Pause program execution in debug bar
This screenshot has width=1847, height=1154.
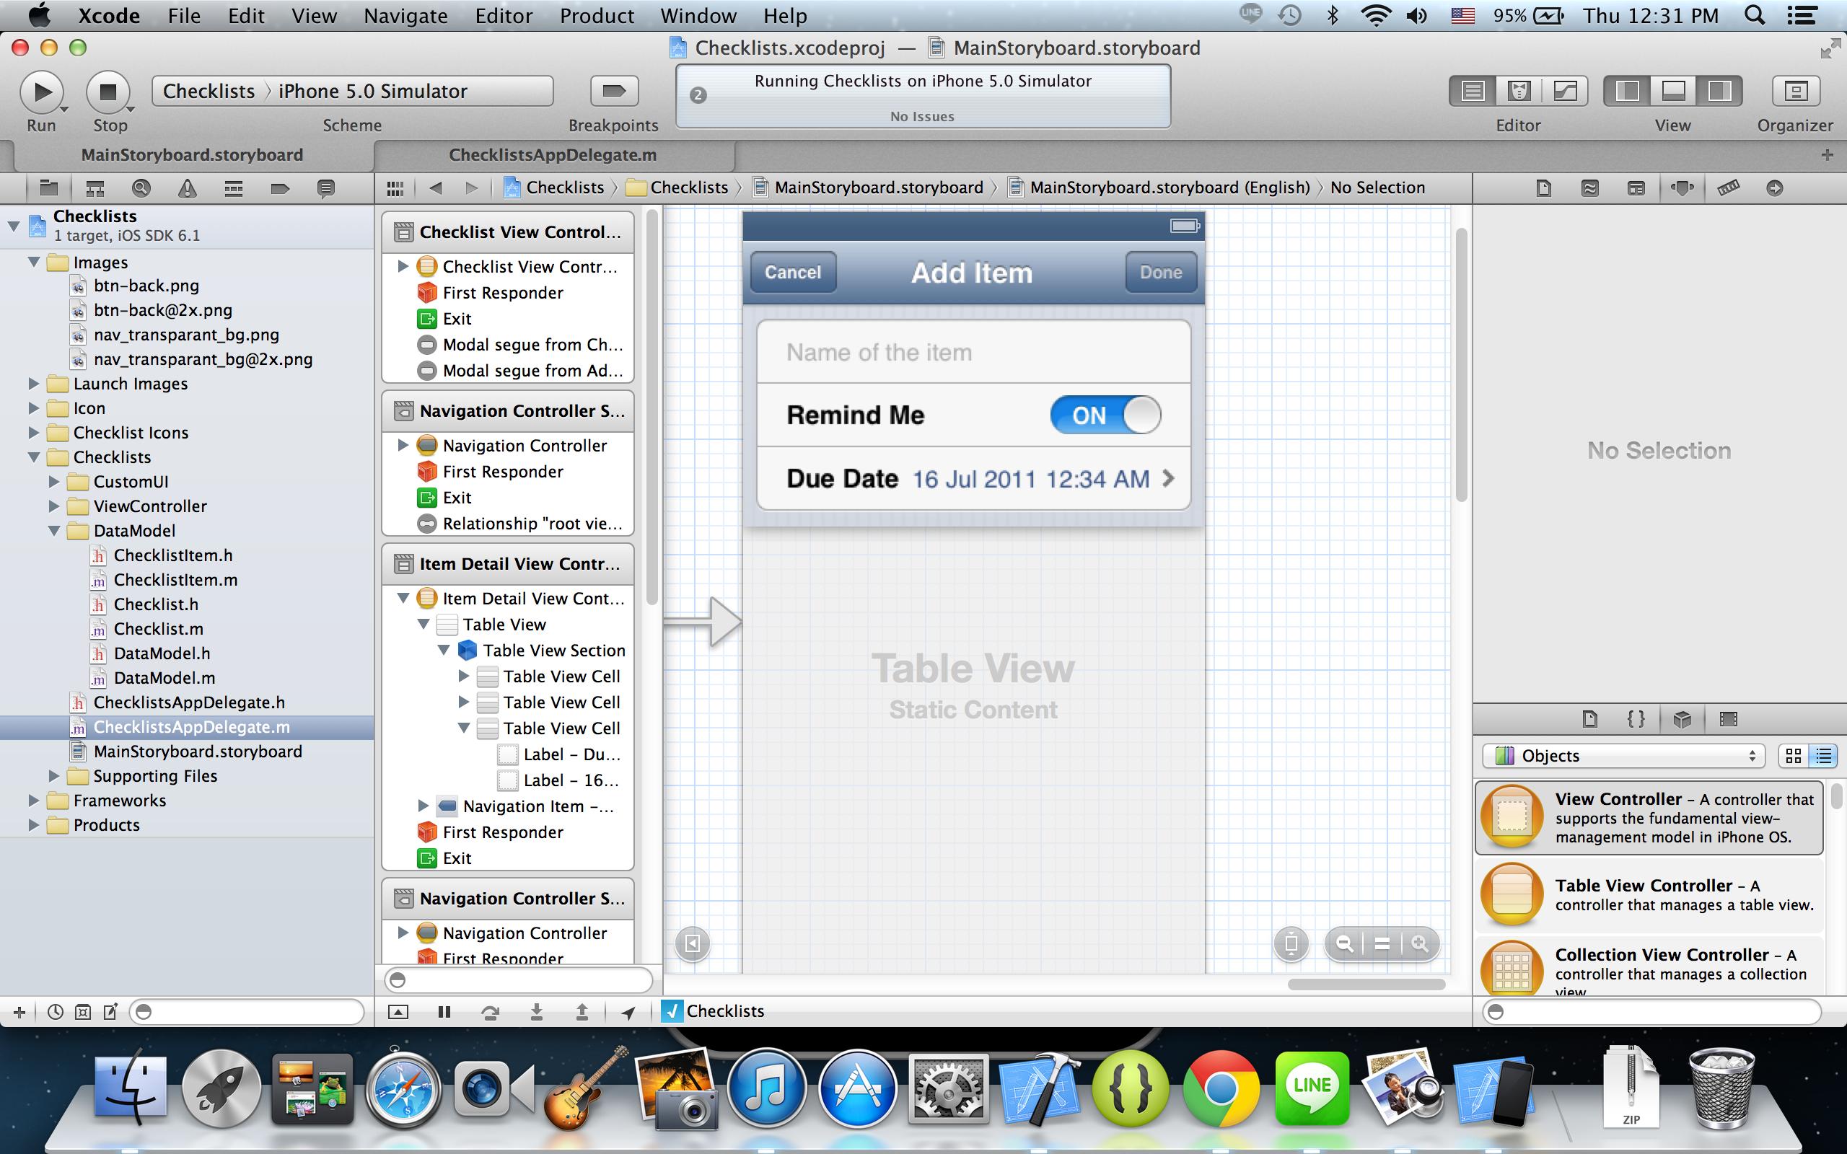tap(444, 1012)
